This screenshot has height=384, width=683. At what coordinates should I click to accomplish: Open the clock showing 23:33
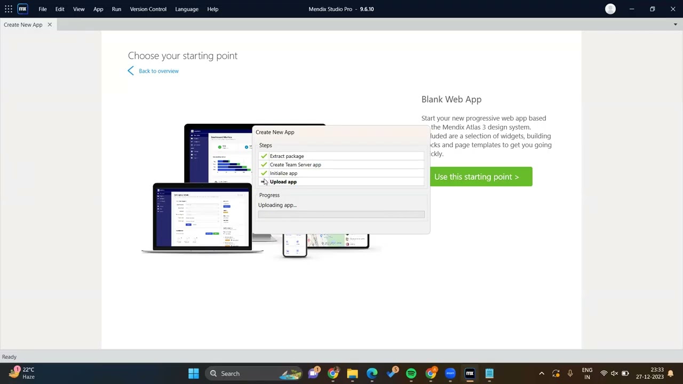(649, 373)
